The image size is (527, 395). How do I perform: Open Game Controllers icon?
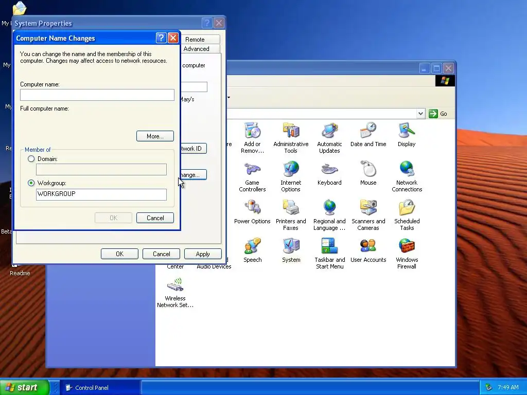click(252, 176)
